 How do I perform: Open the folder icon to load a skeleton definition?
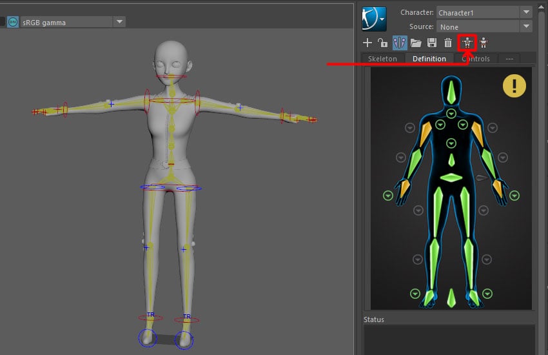(416, 43)
